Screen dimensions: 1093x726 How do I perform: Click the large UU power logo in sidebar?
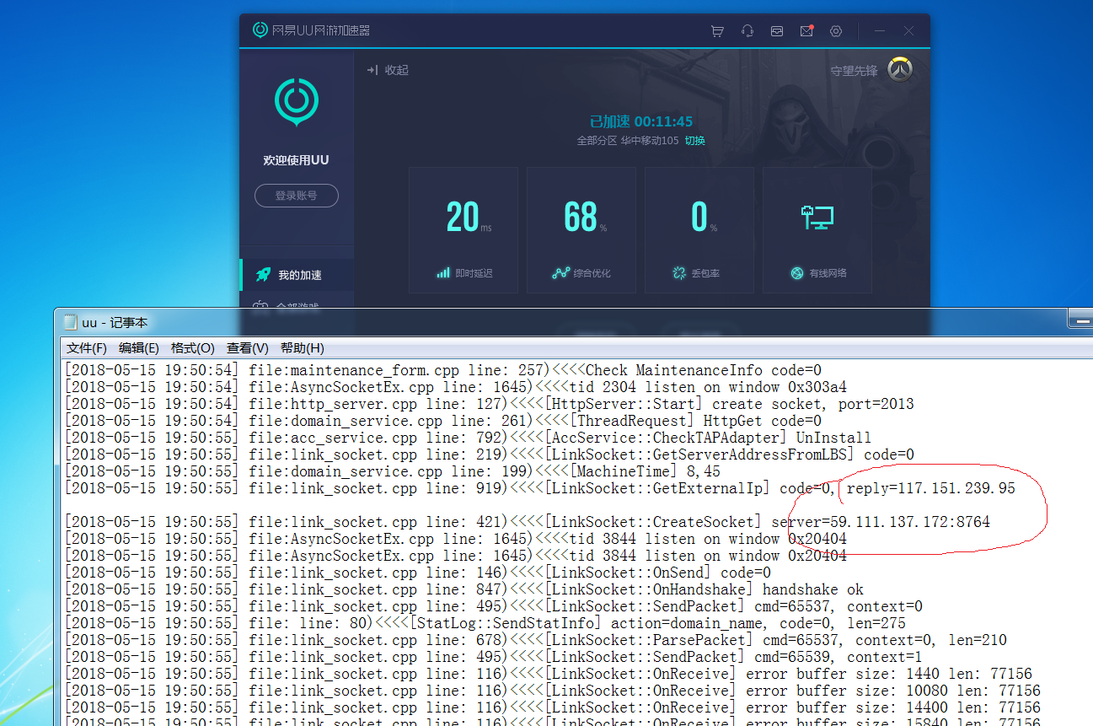click(x=296, y=100)
